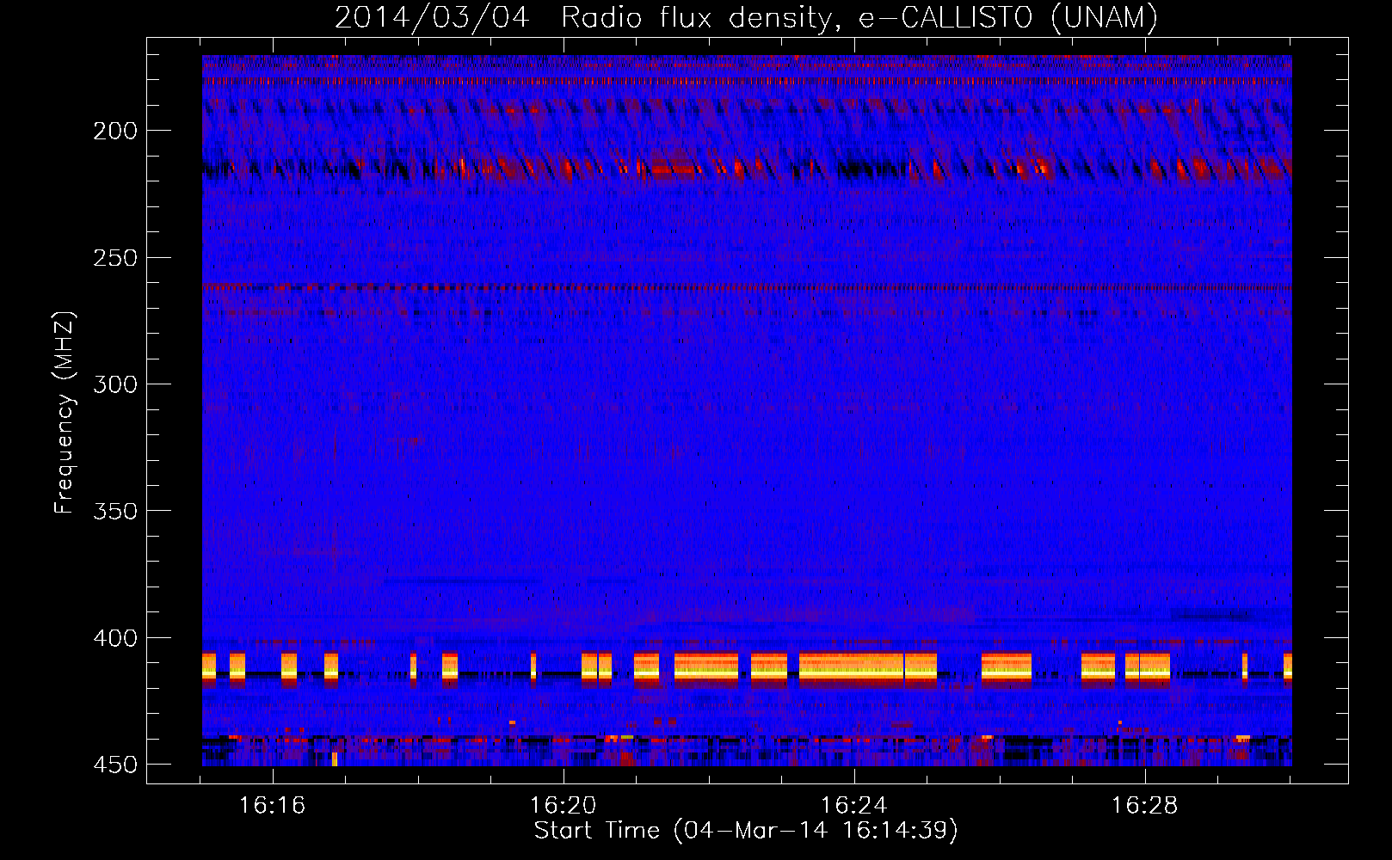Screen dimensions: 1392x860
Task: Click the 300 frequency tick label
Action: [115, 384]
